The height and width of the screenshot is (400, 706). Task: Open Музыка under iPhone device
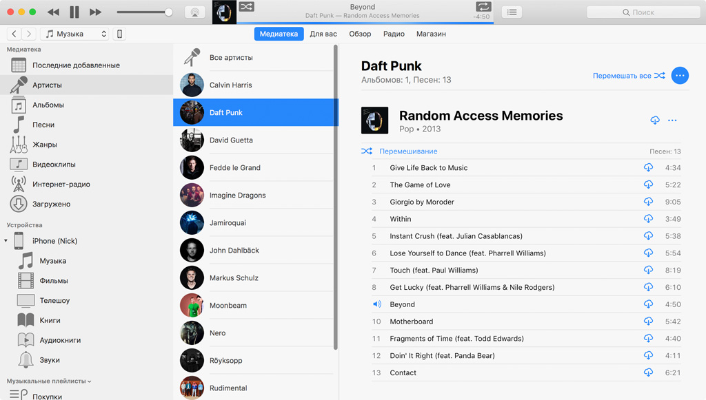pyautogui.click(x=86, y=261)
